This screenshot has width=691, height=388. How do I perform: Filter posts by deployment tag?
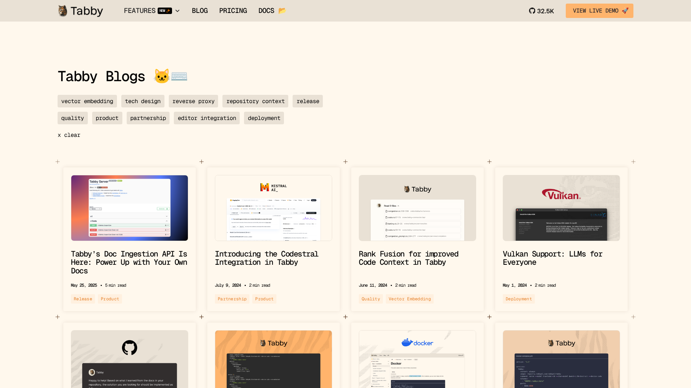(264, 118)
